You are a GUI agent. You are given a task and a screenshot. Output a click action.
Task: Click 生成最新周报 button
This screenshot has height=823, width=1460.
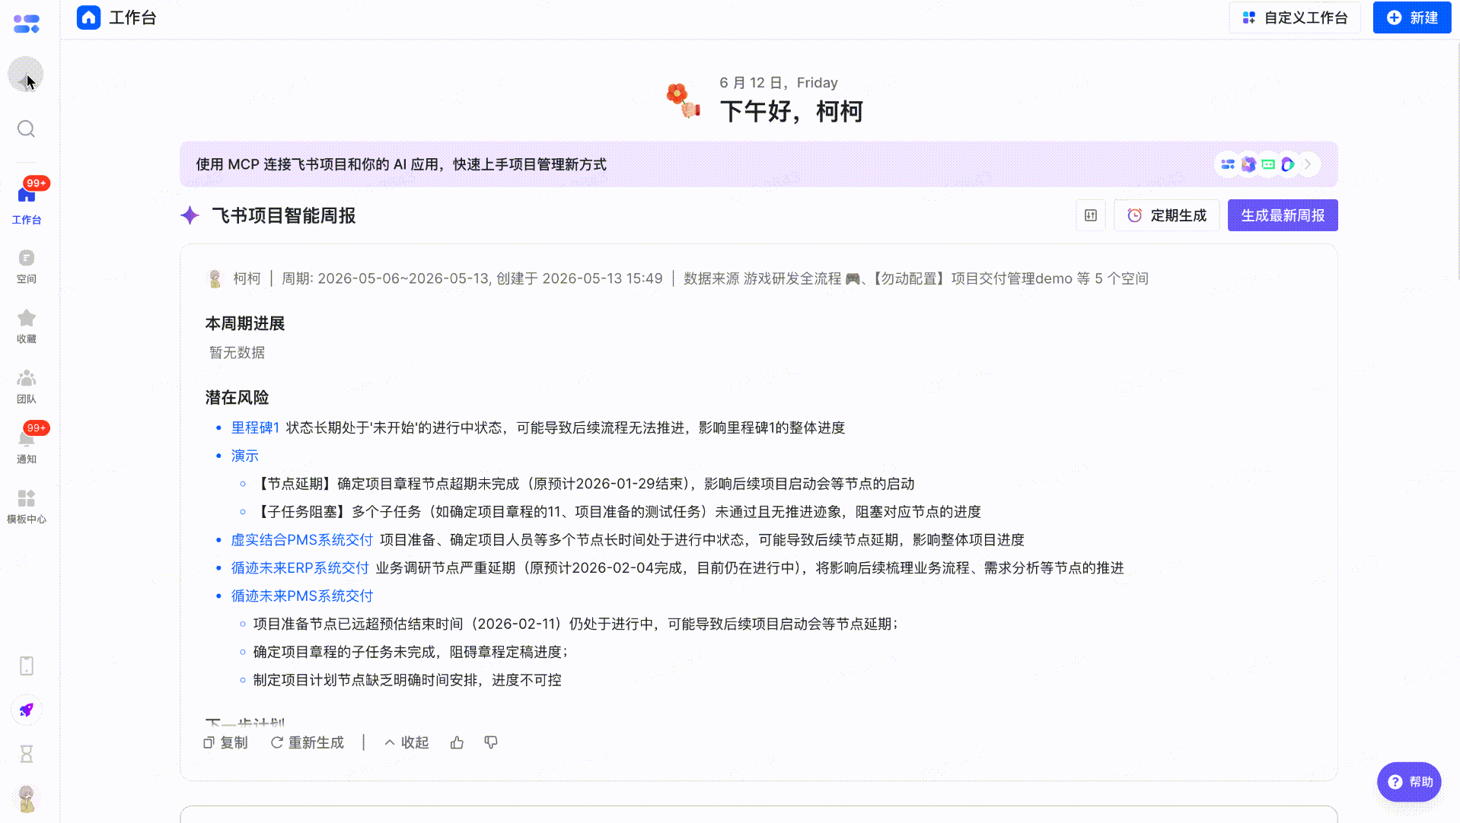[x=1283, y=215]
